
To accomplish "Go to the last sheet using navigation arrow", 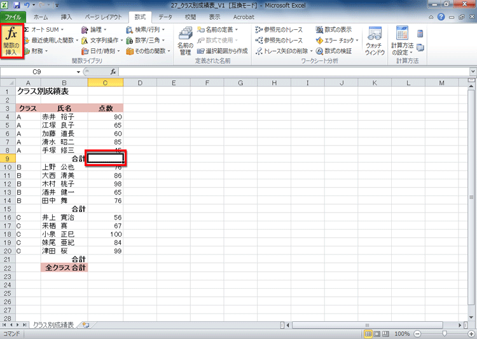I will (x=24, y=325).
